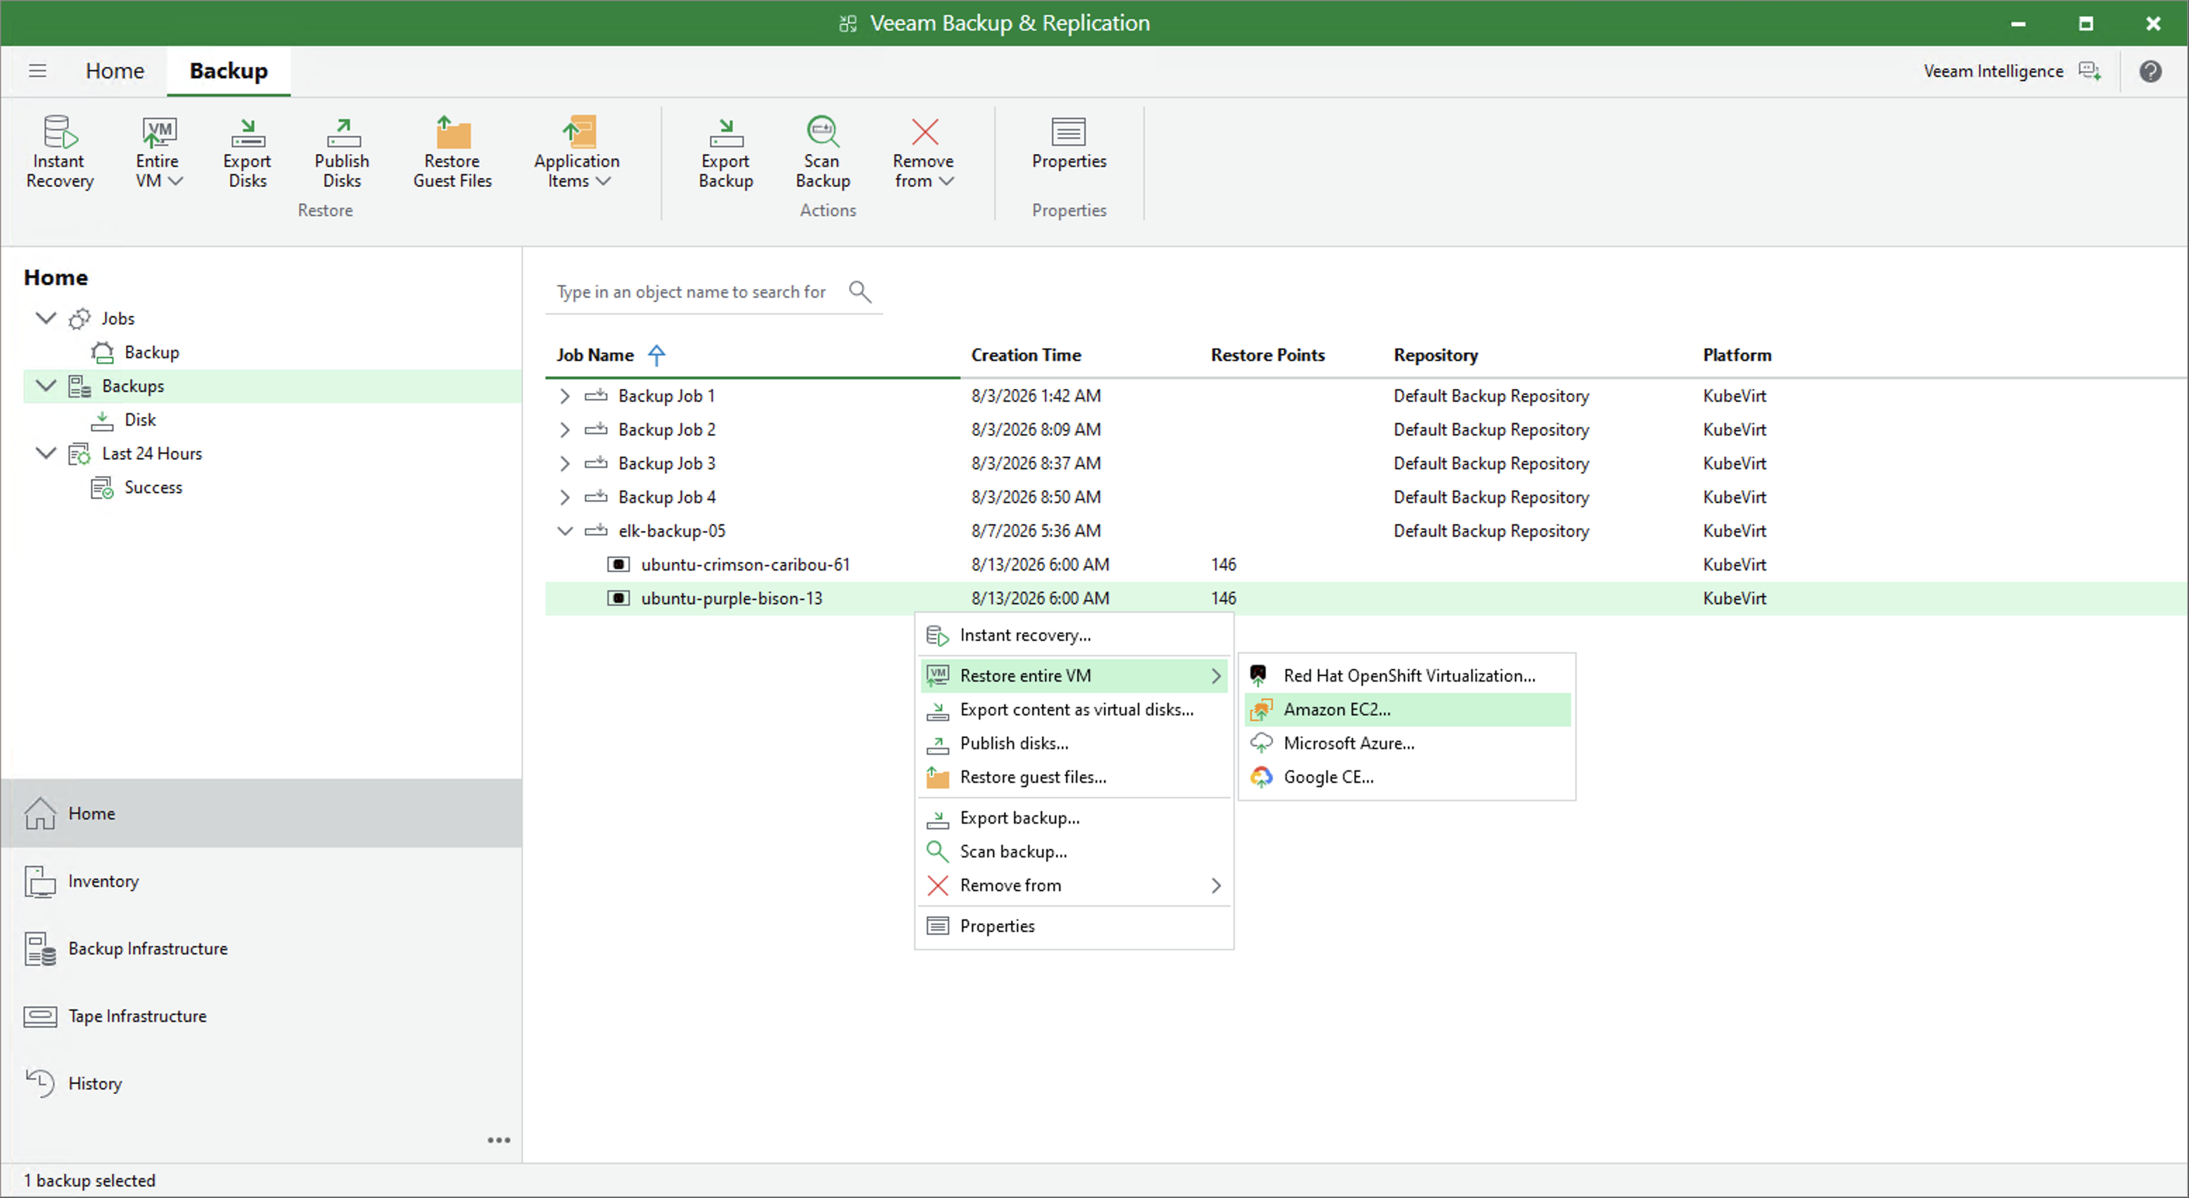Viewport: 2189px width, 1198px height.
Task: Select the ubuntu-crimson-caribou-61 row
Action: point(1366,565)
